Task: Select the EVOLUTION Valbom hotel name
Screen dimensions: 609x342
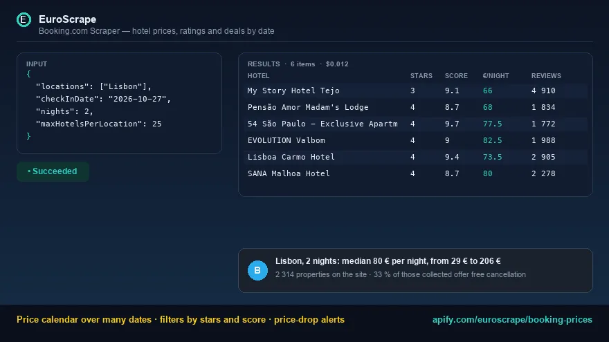Action: pyautogui.click(x=287, y=140)
